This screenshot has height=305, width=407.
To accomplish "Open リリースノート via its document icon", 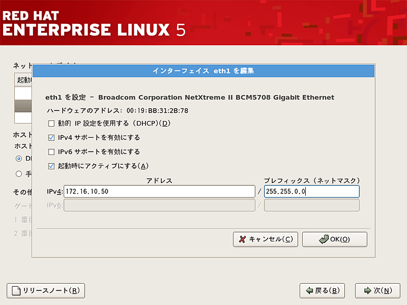I will click(16, 290).
